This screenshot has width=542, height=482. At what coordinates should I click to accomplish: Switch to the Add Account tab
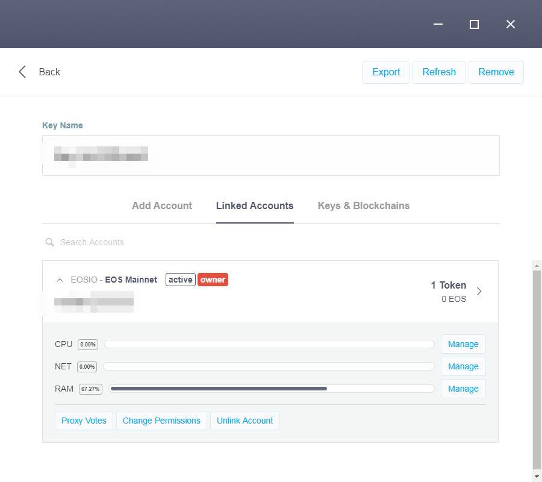(162, 205)
